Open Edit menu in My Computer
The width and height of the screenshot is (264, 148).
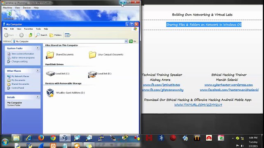coord(12,29)
